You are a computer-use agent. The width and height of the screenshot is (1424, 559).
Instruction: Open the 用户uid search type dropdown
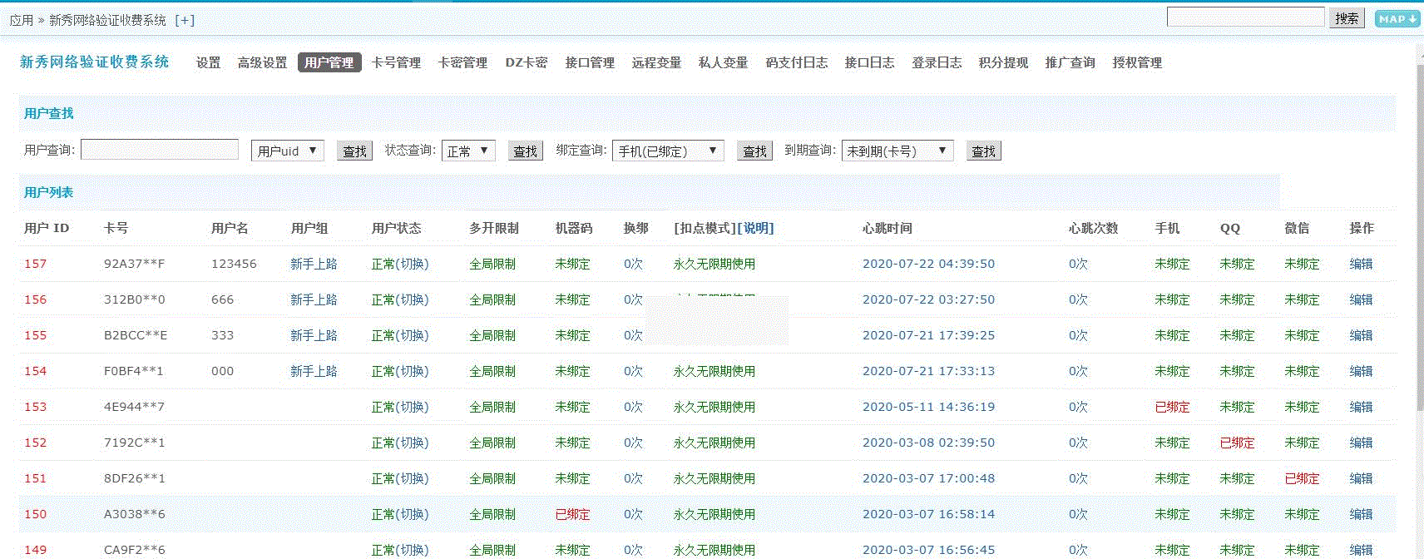287,151
